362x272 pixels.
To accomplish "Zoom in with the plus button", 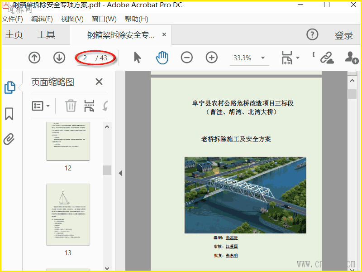I will 211,58.
